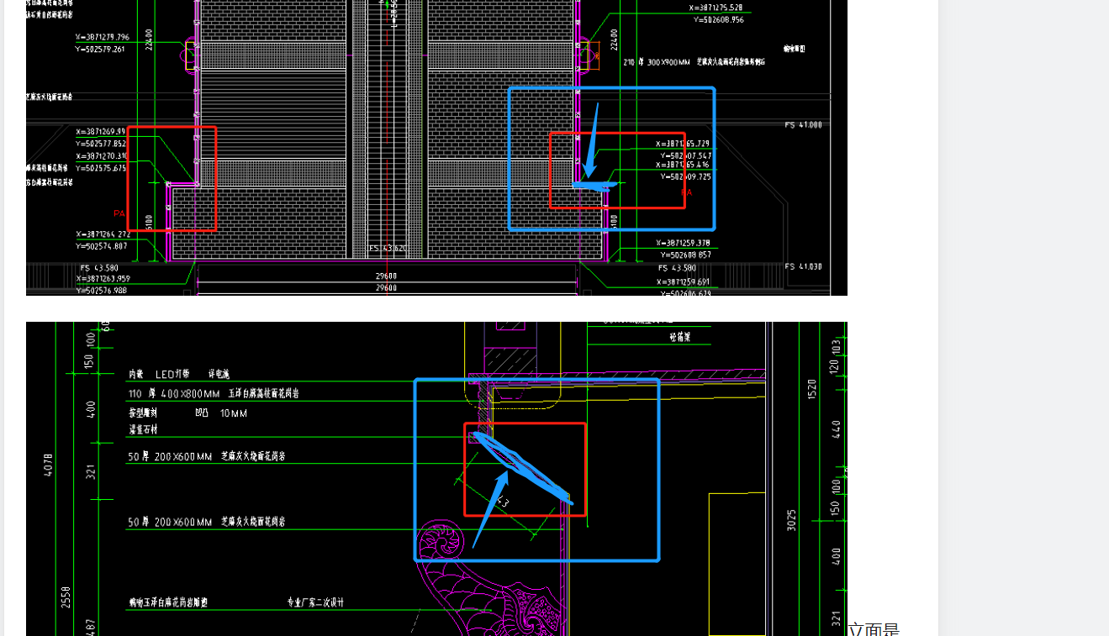The image size is (1109, 636).
Task: Click the "3025" vertical dimension
Action: pyautogui.click(x=790, y=519)
